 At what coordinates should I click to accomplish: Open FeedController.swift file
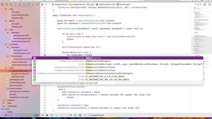pyautogui.click(x=19, y=62)
